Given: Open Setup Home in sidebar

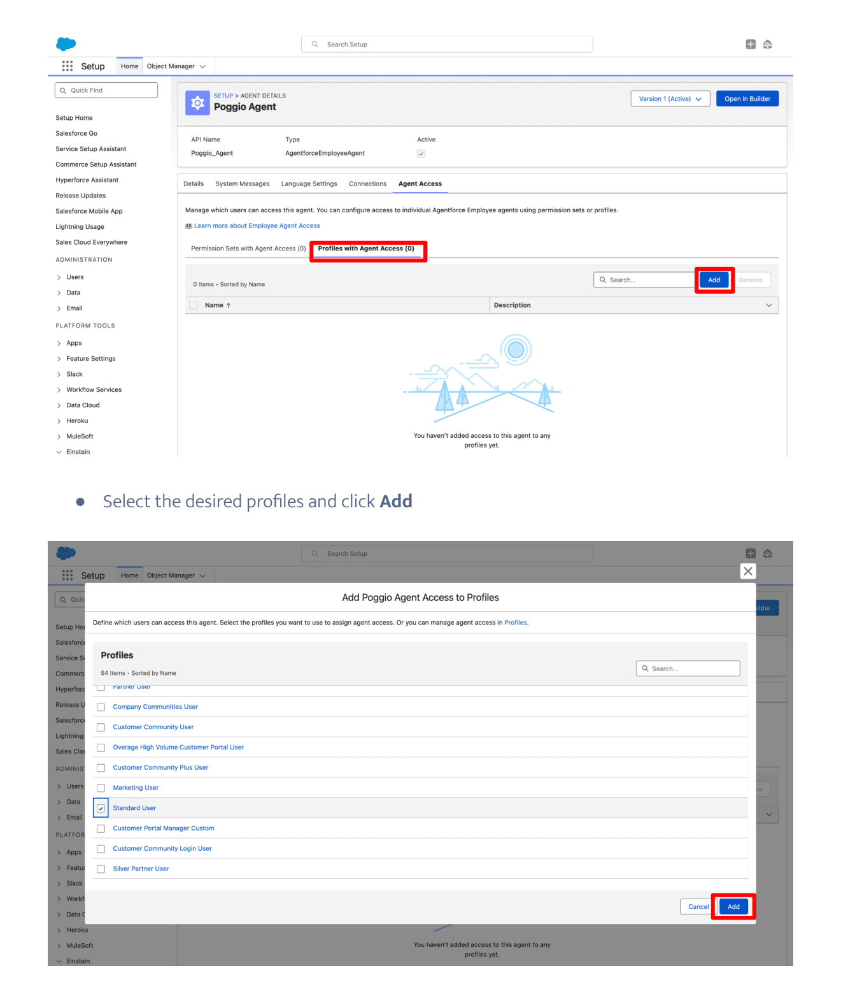Looking at the screenshot, I should (74, 118).
